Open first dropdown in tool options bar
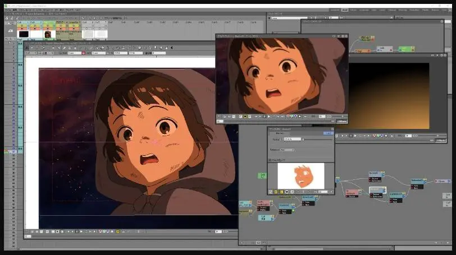The height and width of the screenshot is (255, 456). click(x=31, y=53)
